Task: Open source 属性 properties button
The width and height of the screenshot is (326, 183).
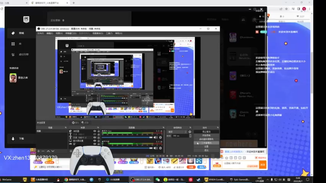Action: 75,123
